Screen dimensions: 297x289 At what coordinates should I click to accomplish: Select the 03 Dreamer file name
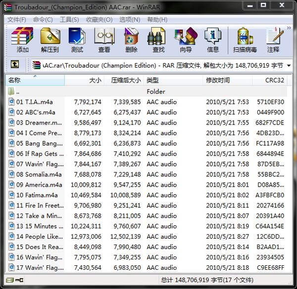pos(39,123)
